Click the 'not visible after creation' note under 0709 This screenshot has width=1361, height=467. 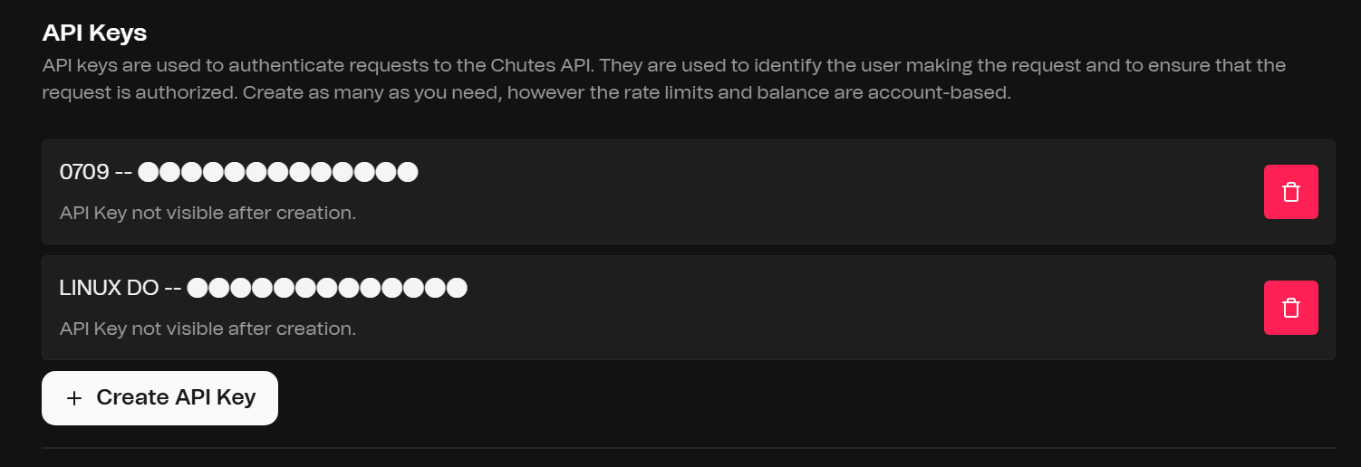208,213
